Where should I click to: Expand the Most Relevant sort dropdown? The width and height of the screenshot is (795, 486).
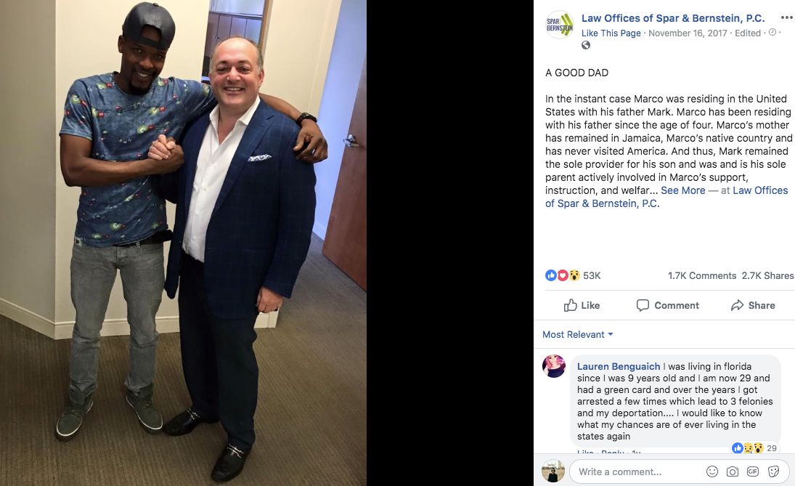pyautogui.click(x=578, y=334)
